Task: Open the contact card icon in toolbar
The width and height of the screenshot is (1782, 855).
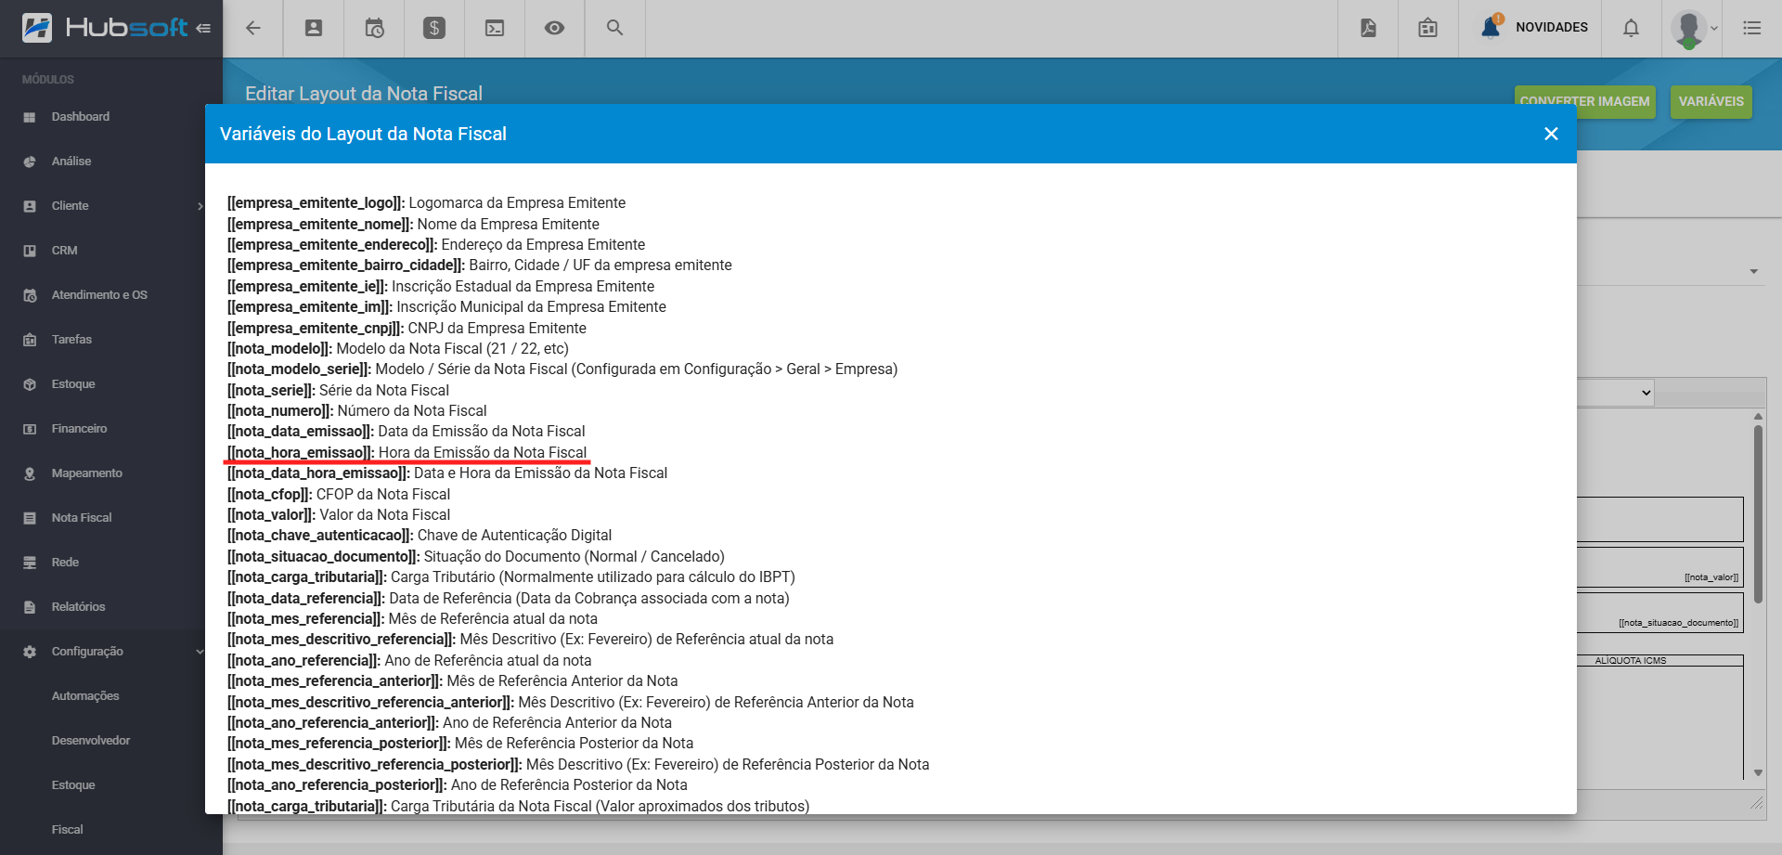Action: tap(314, 28)
